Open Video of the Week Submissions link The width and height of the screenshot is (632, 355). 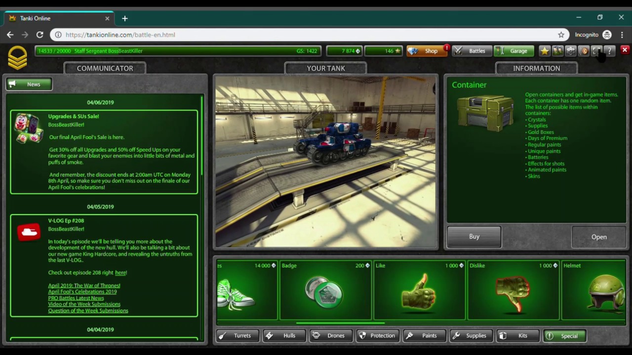pyautogui.click(x=84, y=304)
